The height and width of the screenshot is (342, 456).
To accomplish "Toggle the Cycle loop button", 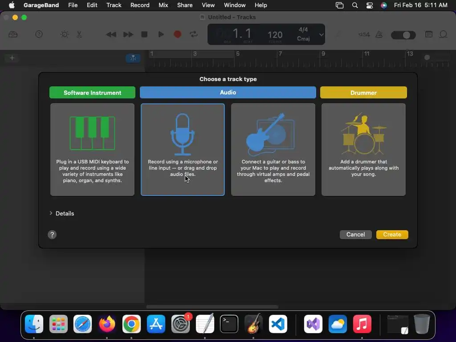I will pyautogui.click(x=194, y=35).
